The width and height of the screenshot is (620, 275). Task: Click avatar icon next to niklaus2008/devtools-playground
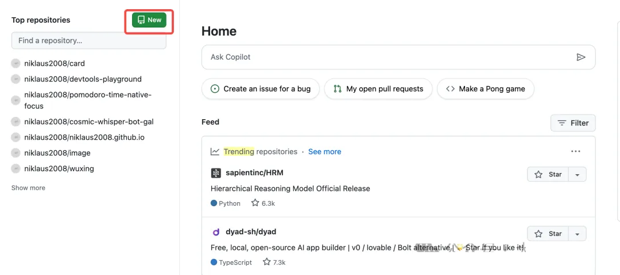(x=16, y=79)
